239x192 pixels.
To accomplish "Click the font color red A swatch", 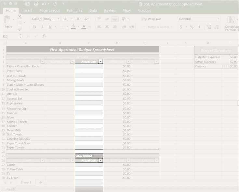I will coord(84,27).
